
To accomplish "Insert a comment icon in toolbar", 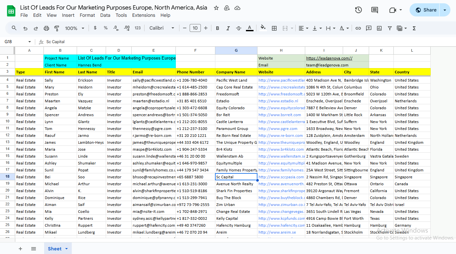I will coord(369,28).
